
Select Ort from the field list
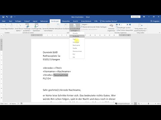pos(77,57)
